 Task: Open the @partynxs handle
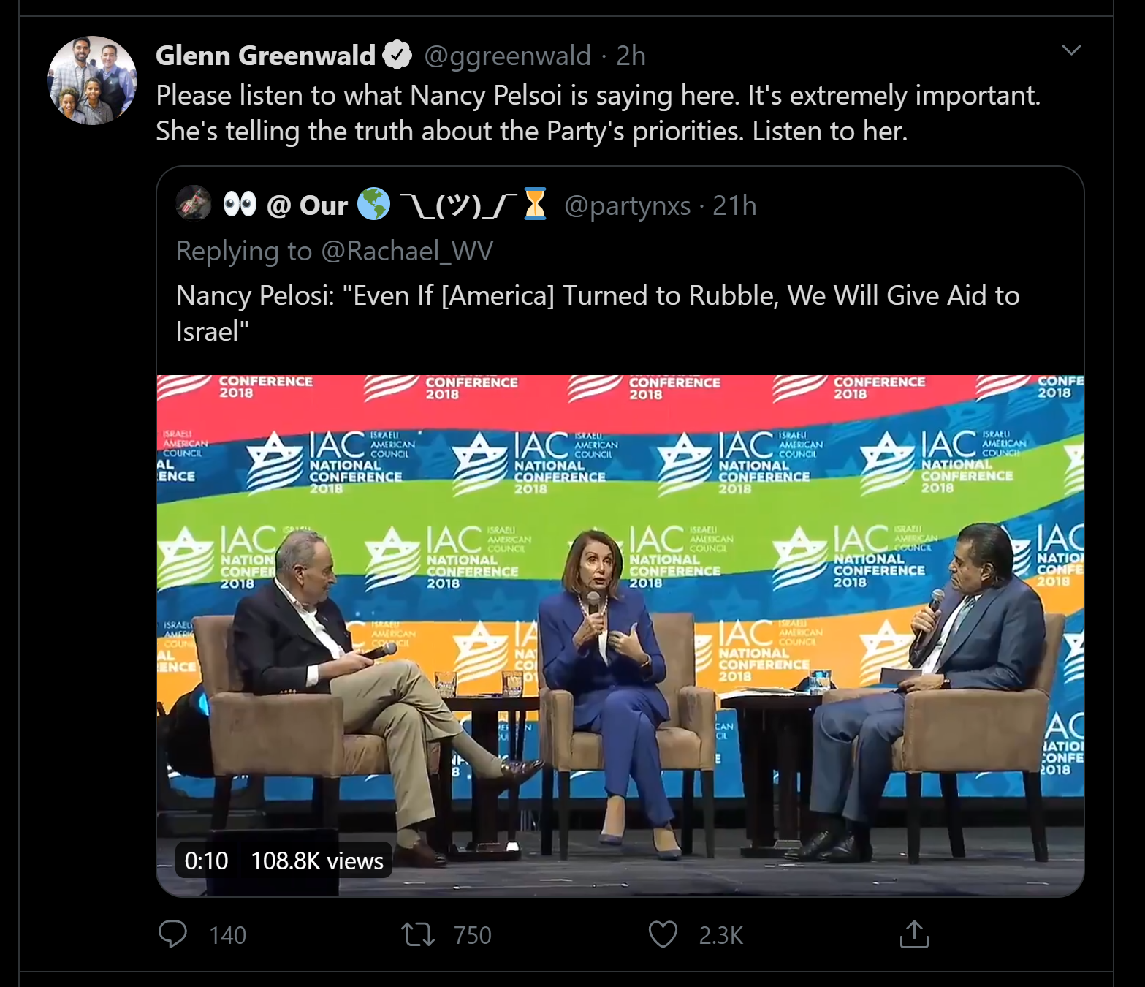click(x=628, y=206)
